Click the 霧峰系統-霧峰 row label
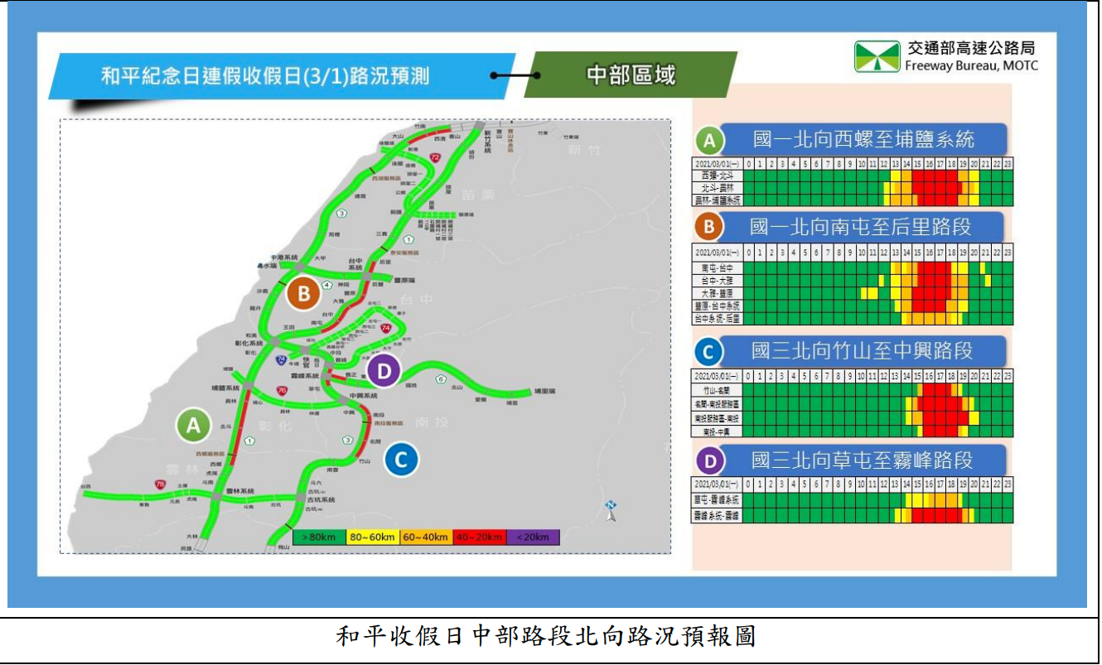This screenshot has height=665, width=1102. point(718,516)
